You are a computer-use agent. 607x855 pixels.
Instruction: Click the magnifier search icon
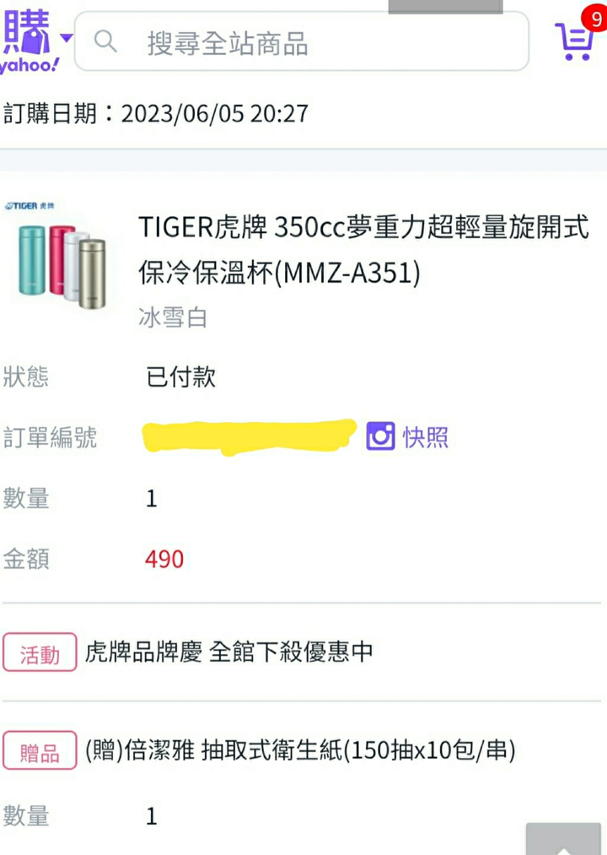point(106,41)
